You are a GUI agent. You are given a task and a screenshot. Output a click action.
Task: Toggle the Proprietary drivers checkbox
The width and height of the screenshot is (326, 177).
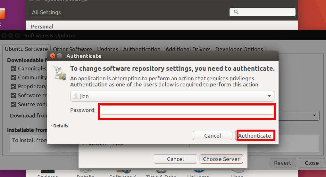(x=13, y=86)
